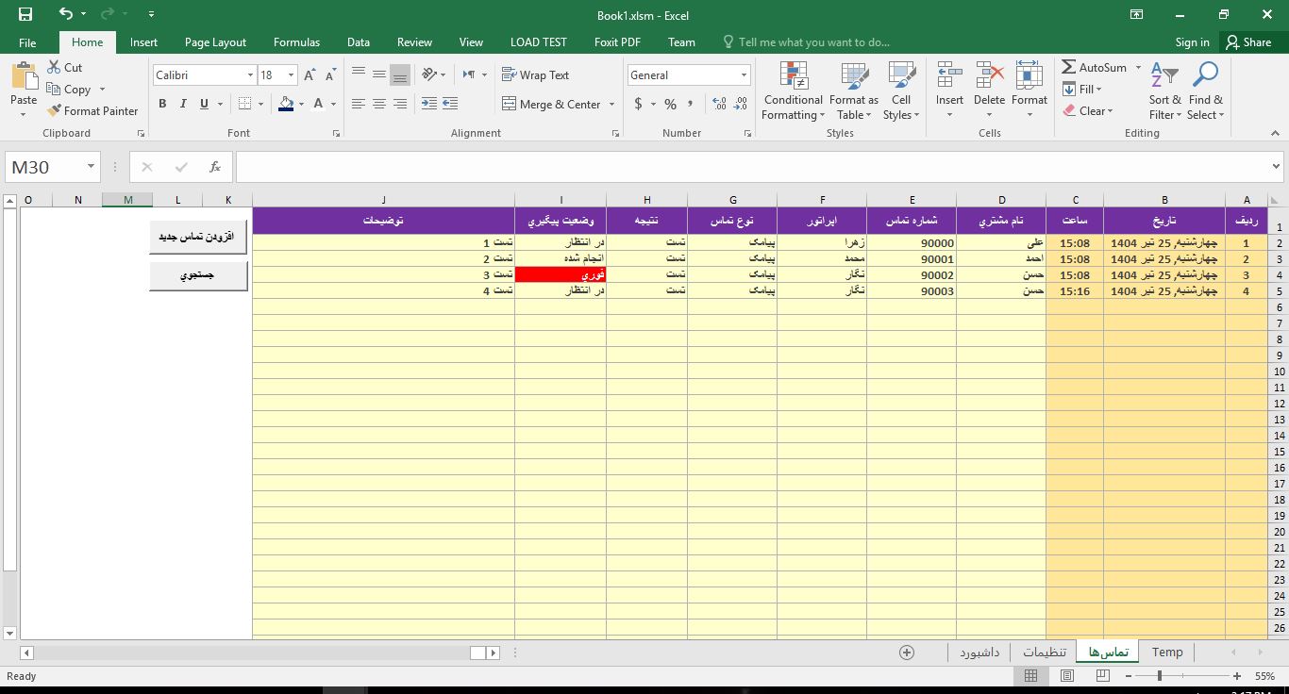Viewport: 1289px width, 694px height.
Task: Switch to the داشبورد sheet tab
Action: click(979, 652)
